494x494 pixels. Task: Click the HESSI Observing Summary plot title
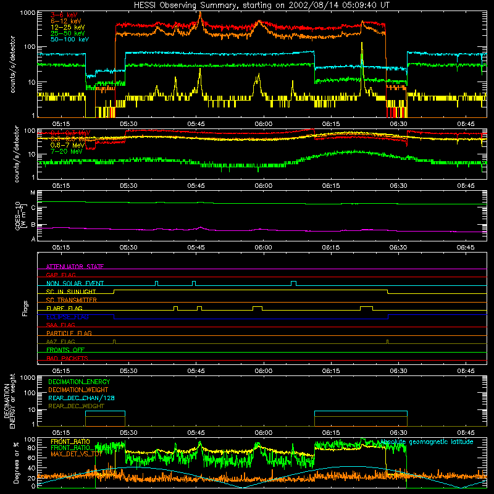[x=261, y=5]
